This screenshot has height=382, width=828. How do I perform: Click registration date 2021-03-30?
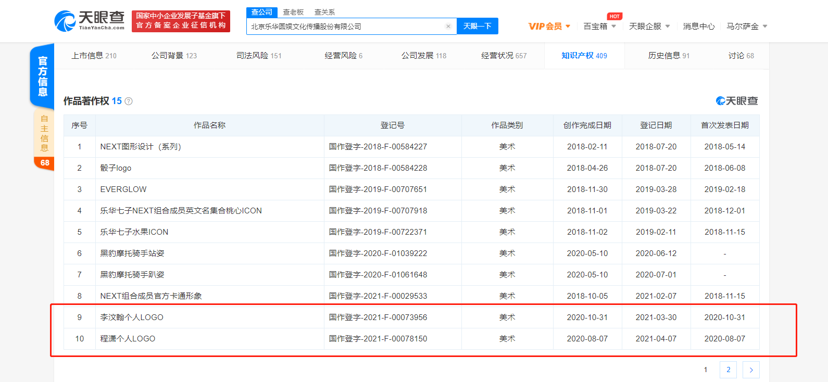point(656,317)
